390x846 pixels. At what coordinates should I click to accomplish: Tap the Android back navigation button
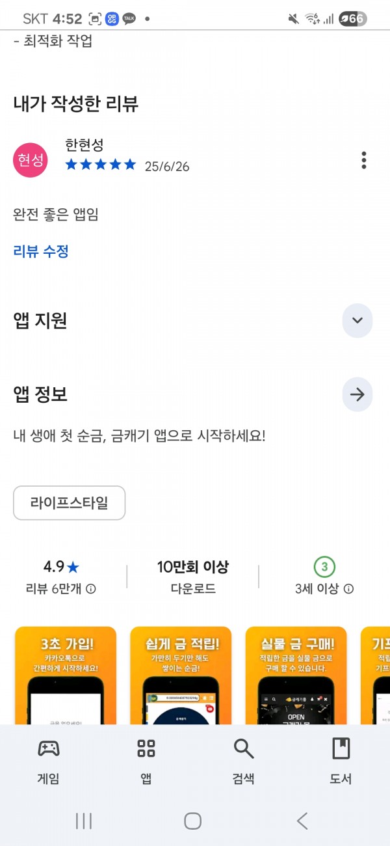coord(302,821)
